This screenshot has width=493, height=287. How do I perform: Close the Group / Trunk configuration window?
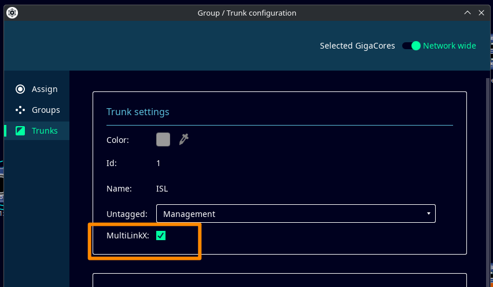pyautogui.click(x=481, y=13)
